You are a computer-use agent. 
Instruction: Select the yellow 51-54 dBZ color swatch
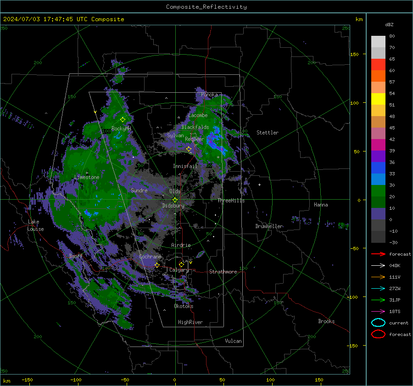click(378, 99)
